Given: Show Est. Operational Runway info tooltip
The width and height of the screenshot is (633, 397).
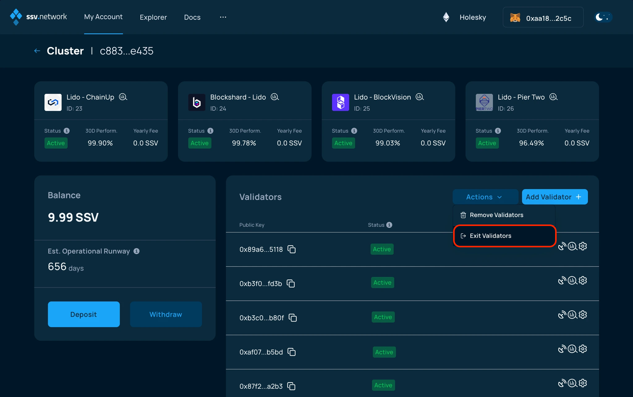Looking at the screenshot, I should pyautogui.click(x=136, y=251).
